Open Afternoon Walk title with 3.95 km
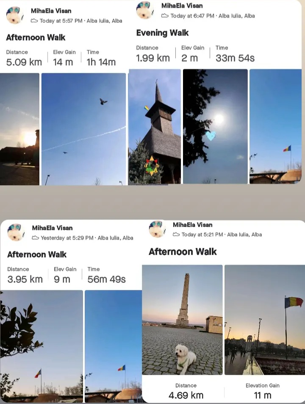The height and width of the screenshot is (404, 305). tap(37, 254)
